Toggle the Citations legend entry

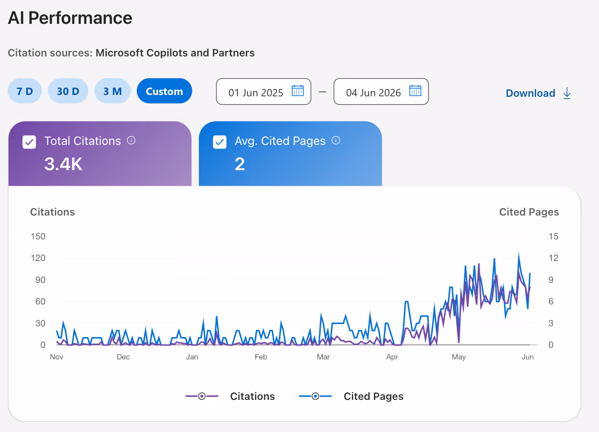coord(230,396)
